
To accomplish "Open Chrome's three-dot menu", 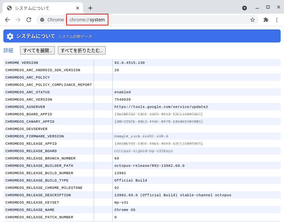I will click(277, 20).
